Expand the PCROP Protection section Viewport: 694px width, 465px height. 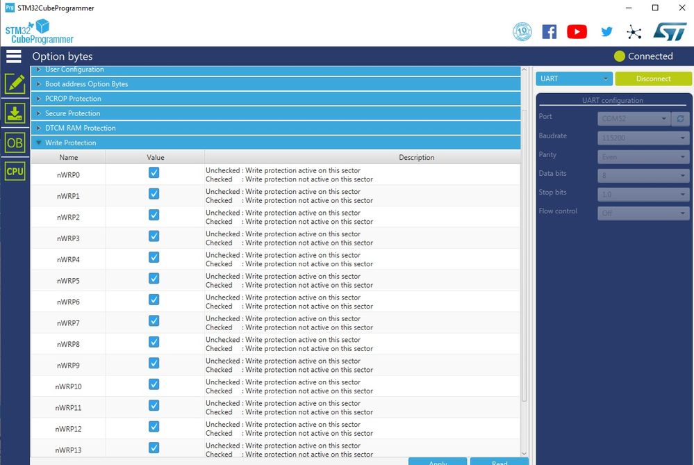(x=275, y=98)
